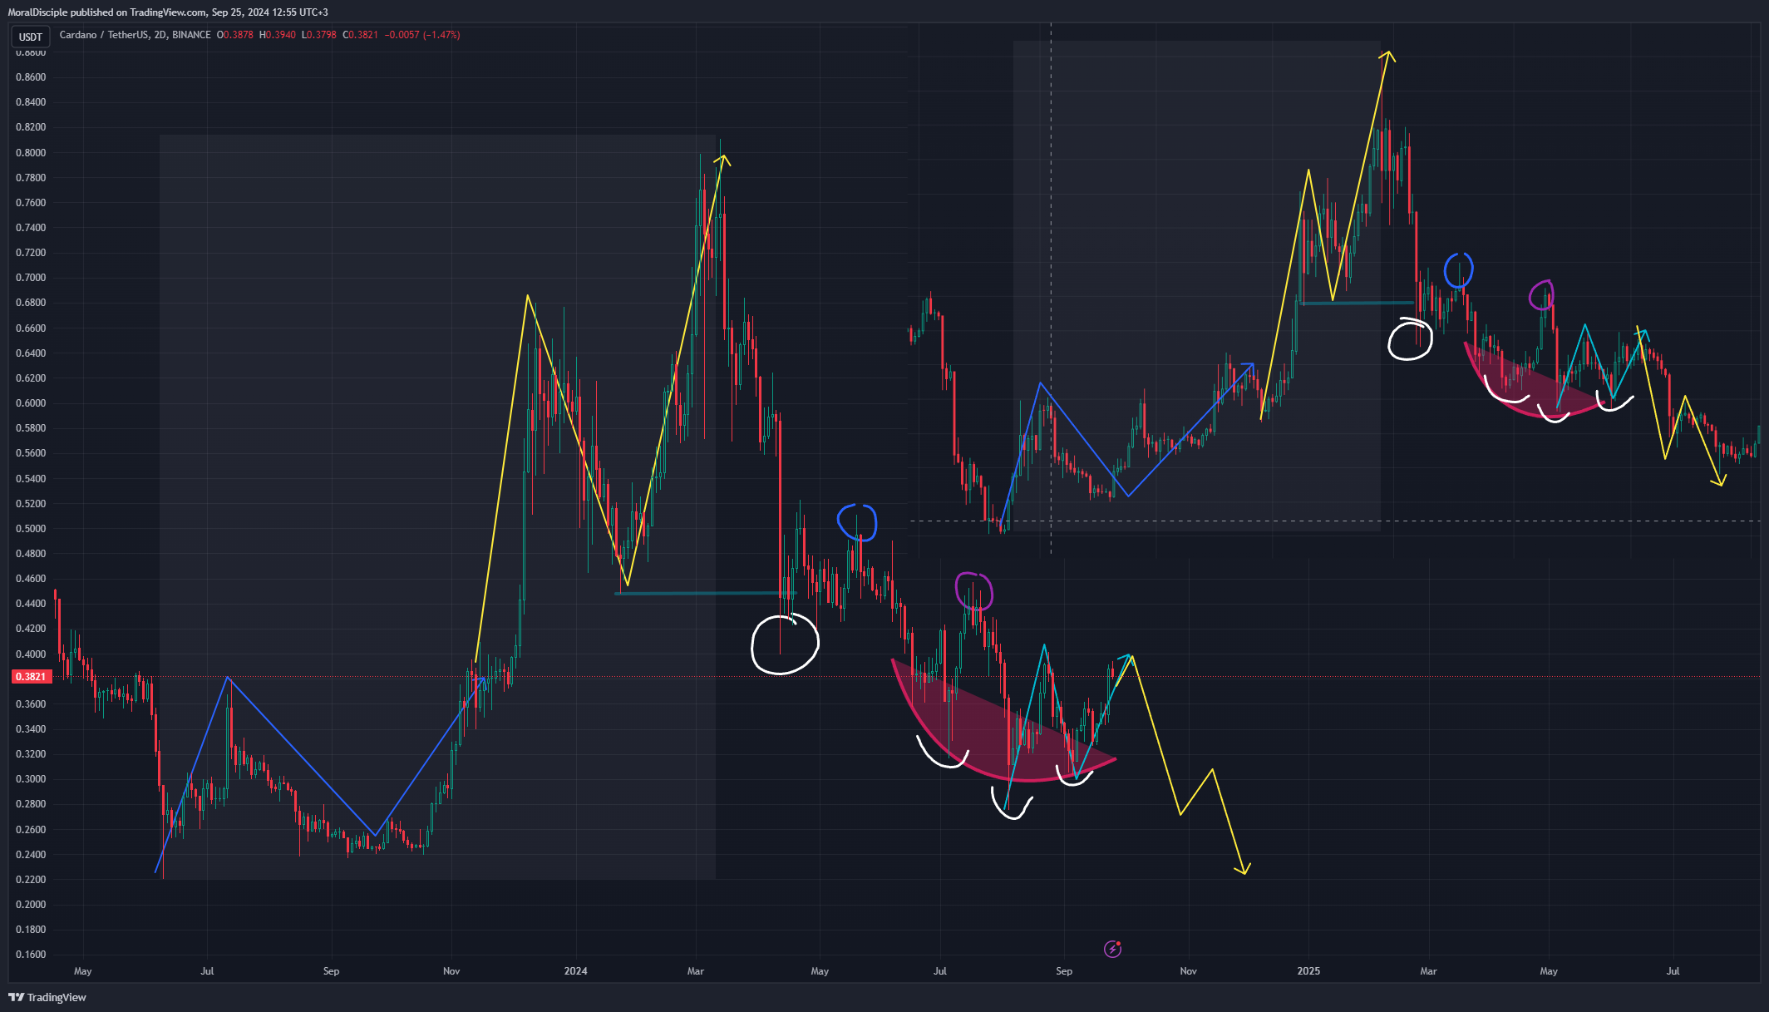Image resolution: width=1769 pixels, height=1012 pixels.
Task: Click the change value -0.0057 (-1.47%)
Action: (422, 35)
